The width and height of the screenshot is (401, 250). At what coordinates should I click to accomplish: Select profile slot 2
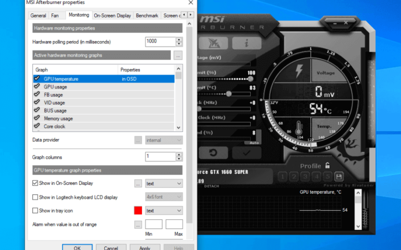point(294,176)
